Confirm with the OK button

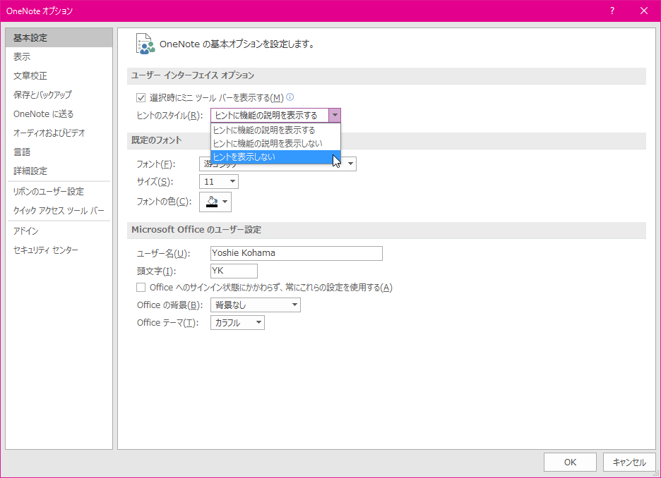tap(570, 462)
